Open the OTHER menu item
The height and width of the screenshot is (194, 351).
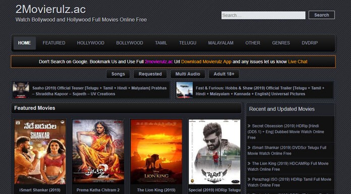253,43
